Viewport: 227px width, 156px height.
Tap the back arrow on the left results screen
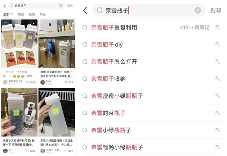(5, 6)
